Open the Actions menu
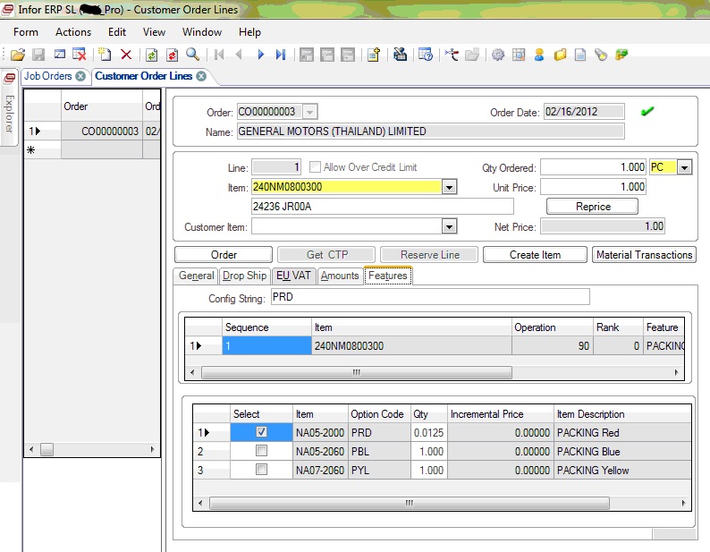Viewport: 710px width, 552px height. (73, 32)
